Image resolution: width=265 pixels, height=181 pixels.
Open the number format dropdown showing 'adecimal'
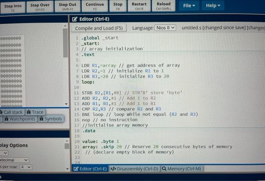click(14, 160)
